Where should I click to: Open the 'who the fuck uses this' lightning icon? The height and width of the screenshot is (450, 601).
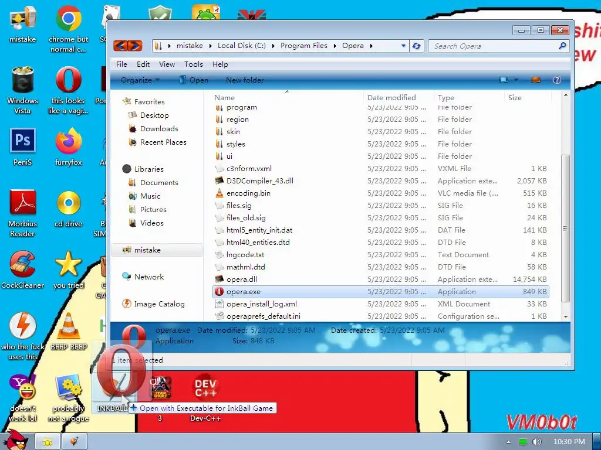(x=23, y=336)
